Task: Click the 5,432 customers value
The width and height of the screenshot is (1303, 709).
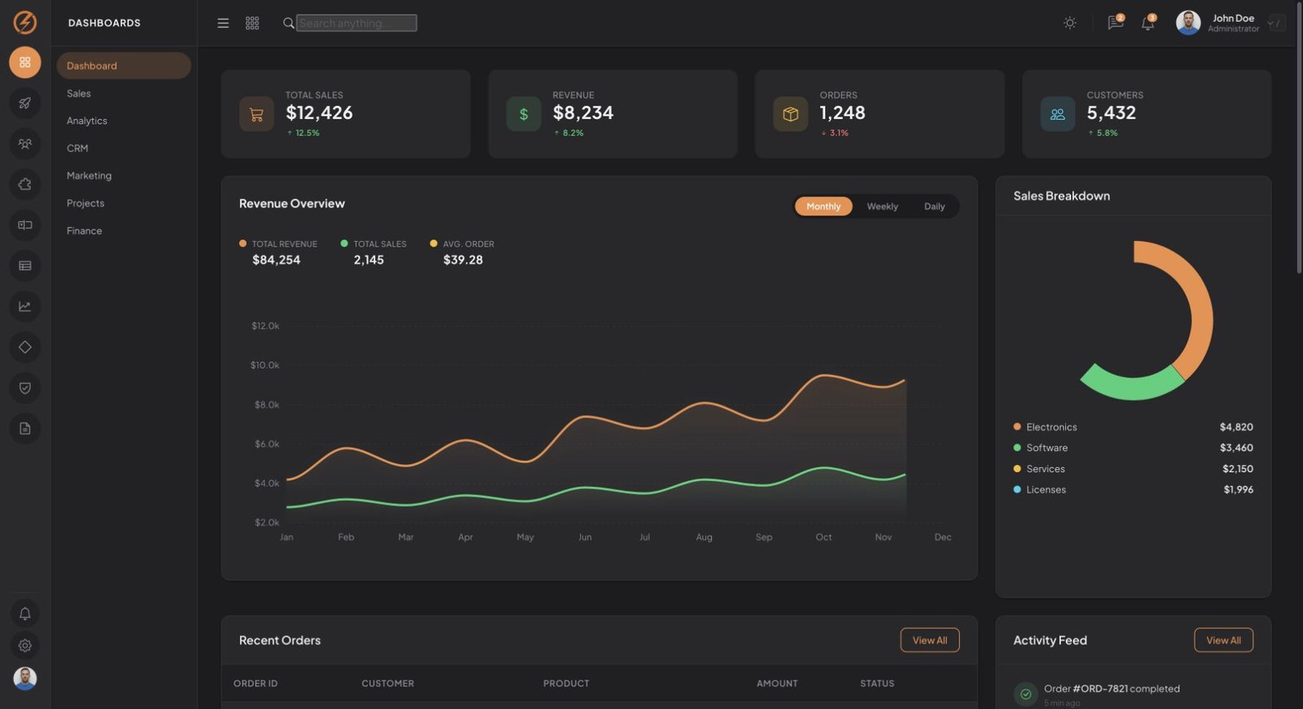Action: (1111, 113)
